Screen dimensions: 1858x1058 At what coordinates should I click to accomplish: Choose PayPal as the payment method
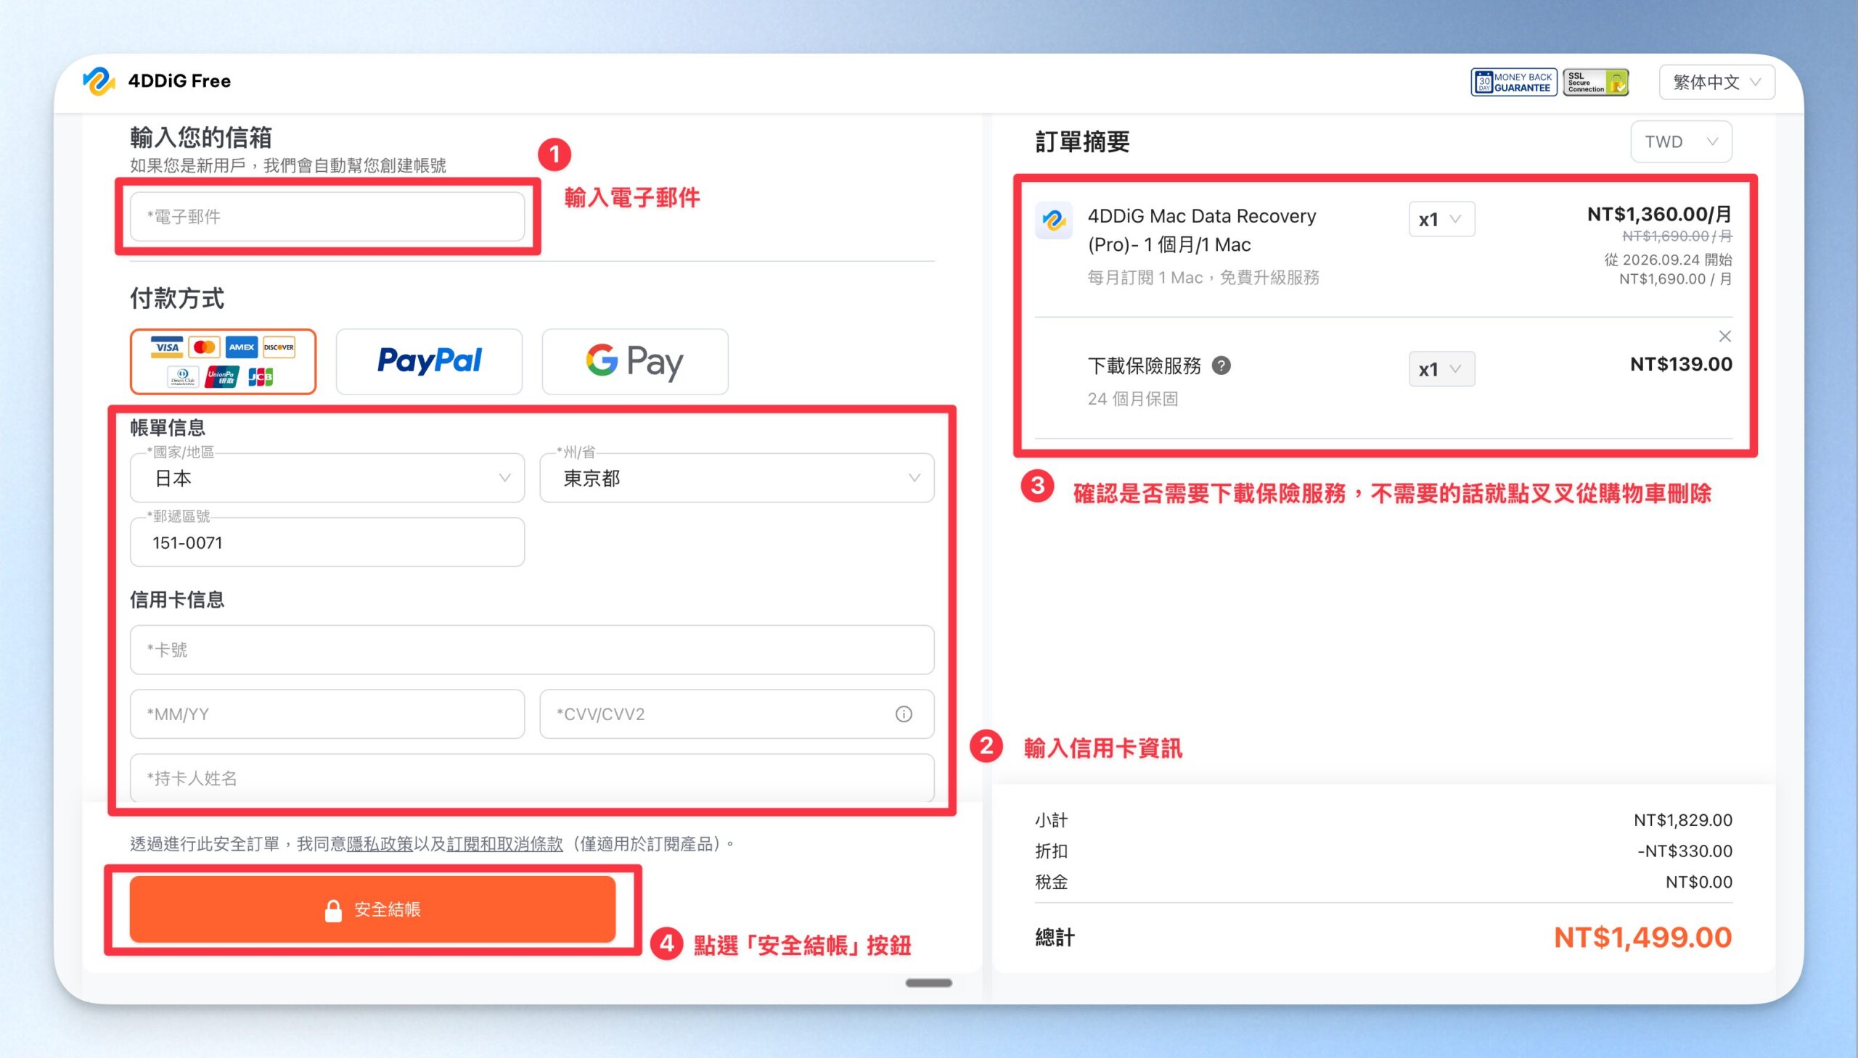pyautogui.click(x=429, y=361)
